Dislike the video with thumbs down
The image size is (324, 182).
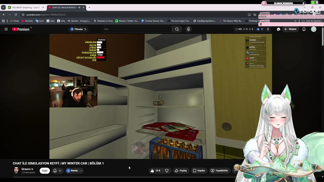coord(167,171)
